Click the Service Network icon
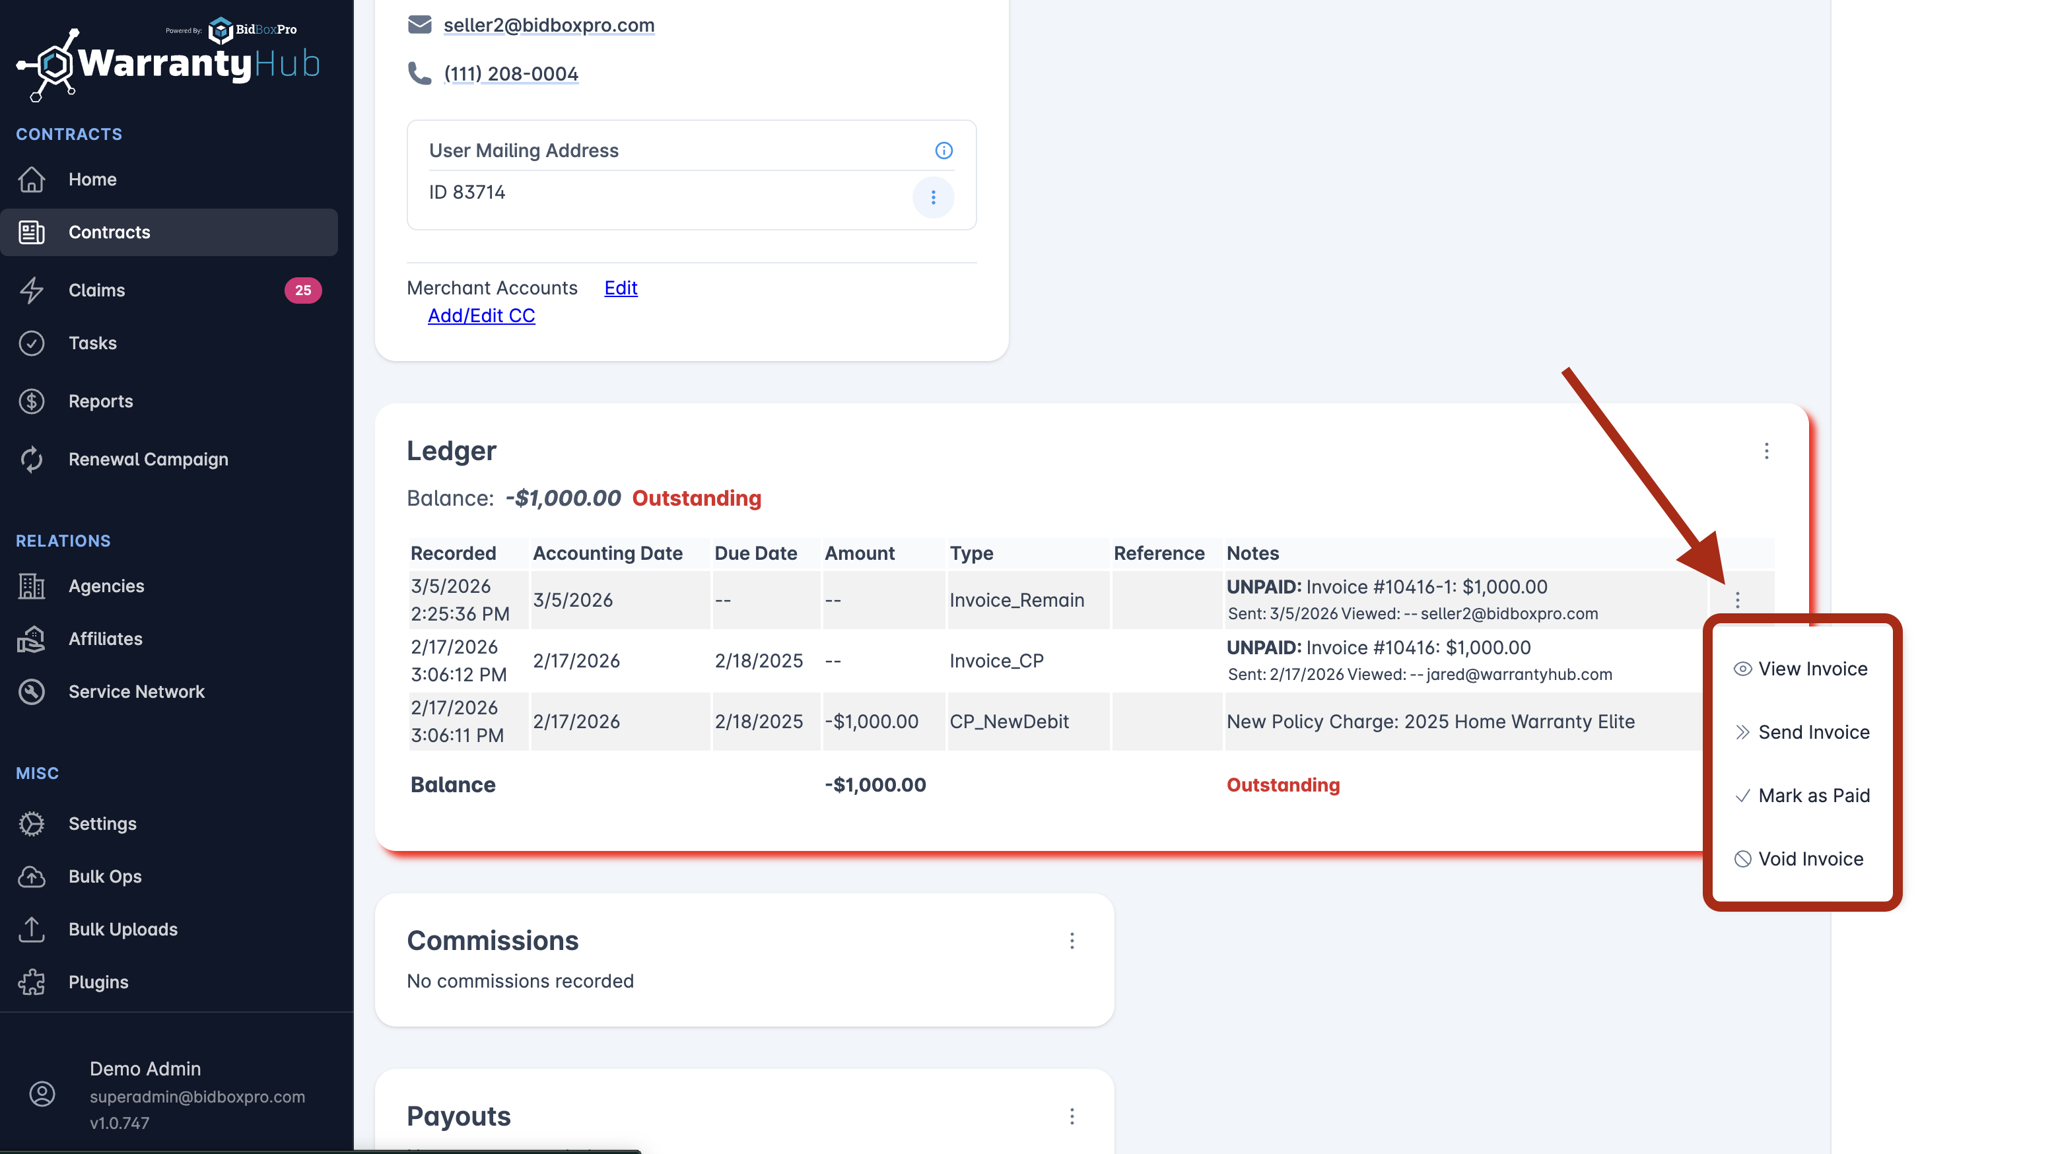This screenshot has width=2056, height=1154. (x=32, y=692)
